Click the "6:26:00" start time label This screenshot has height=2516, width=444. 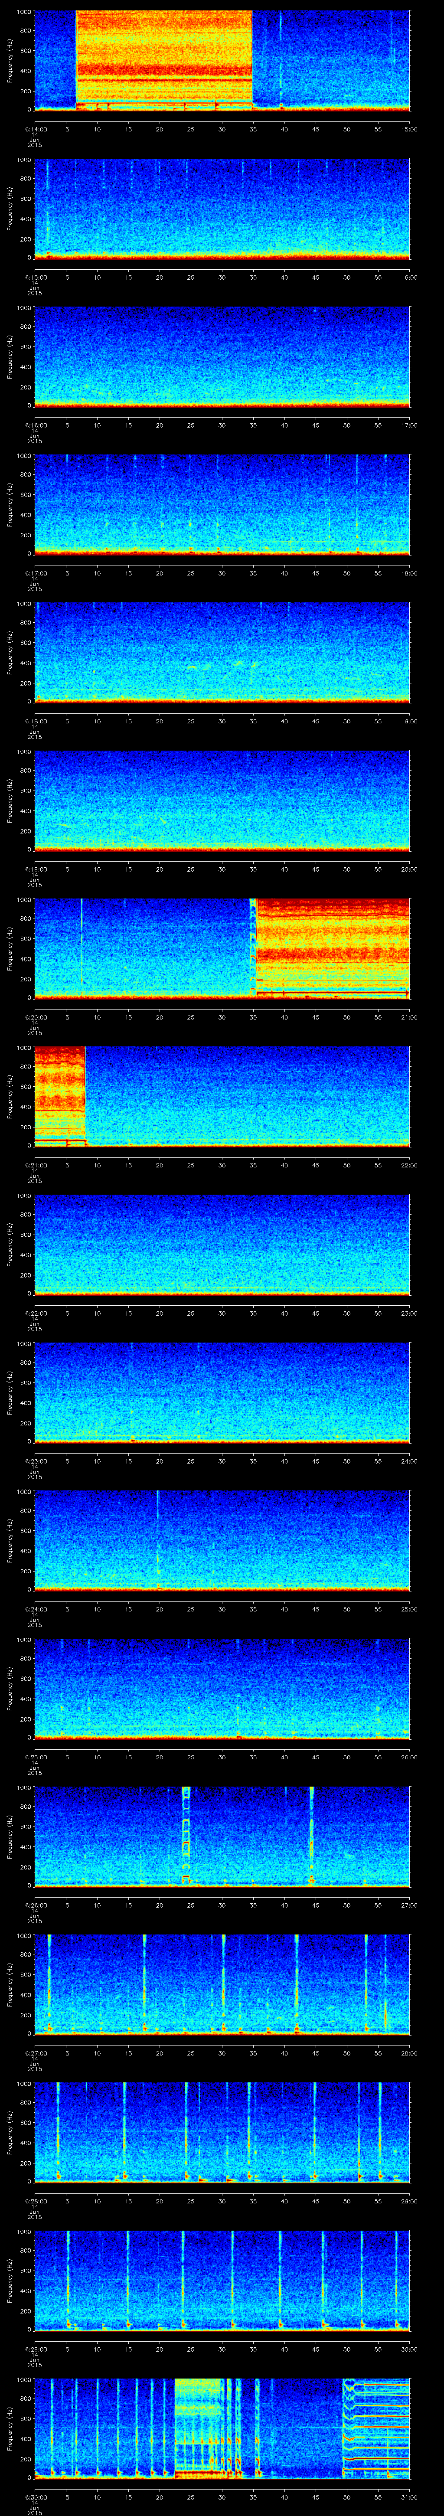click(35, 1905)
